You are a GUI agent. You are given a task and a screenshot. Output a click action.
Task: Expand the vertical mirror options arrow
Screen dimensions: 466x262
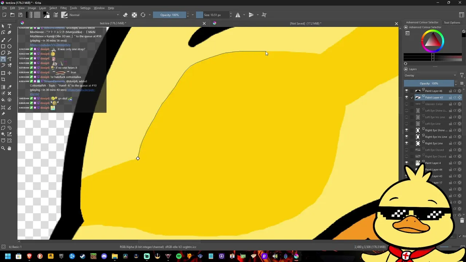point(257,15)
